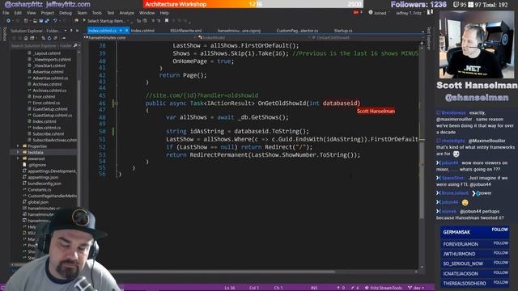Select bundleconfig.json in Solution Explorer
The image size is (518, 291).
pos(45,183)
